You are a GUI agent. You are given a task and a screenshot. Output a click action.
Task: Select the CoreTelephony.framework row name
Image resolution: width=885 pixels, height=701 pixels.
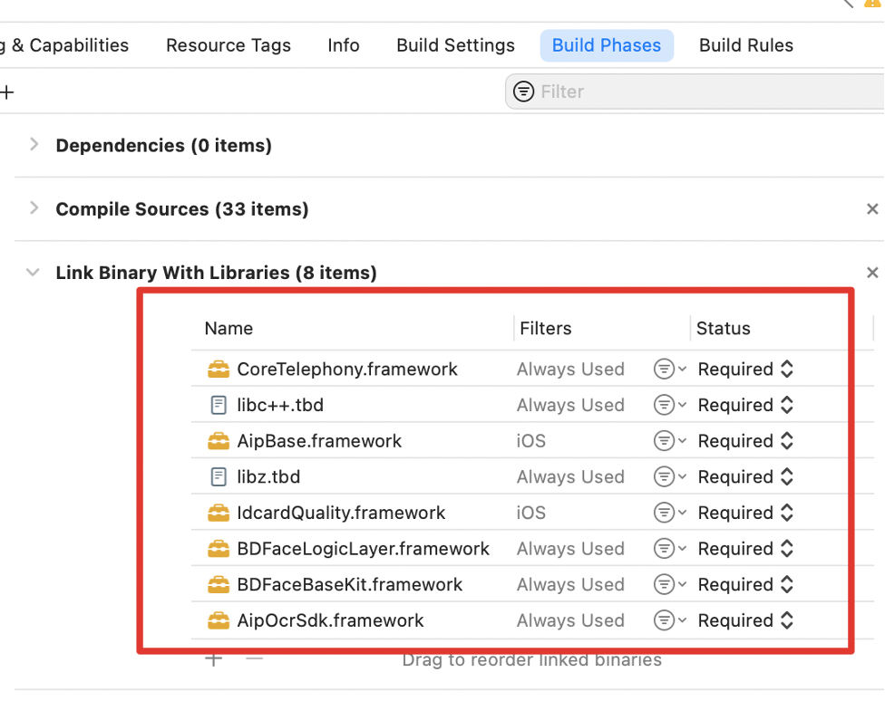click(347, 370)
